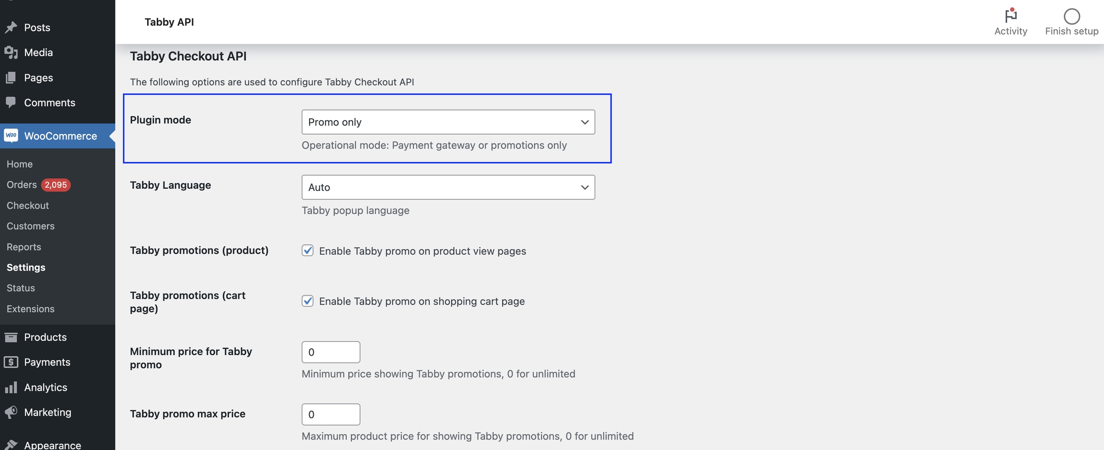Click the 2,095 orders count badge
The width and height of the screenshot is (1104, 450).
(56, 185)
